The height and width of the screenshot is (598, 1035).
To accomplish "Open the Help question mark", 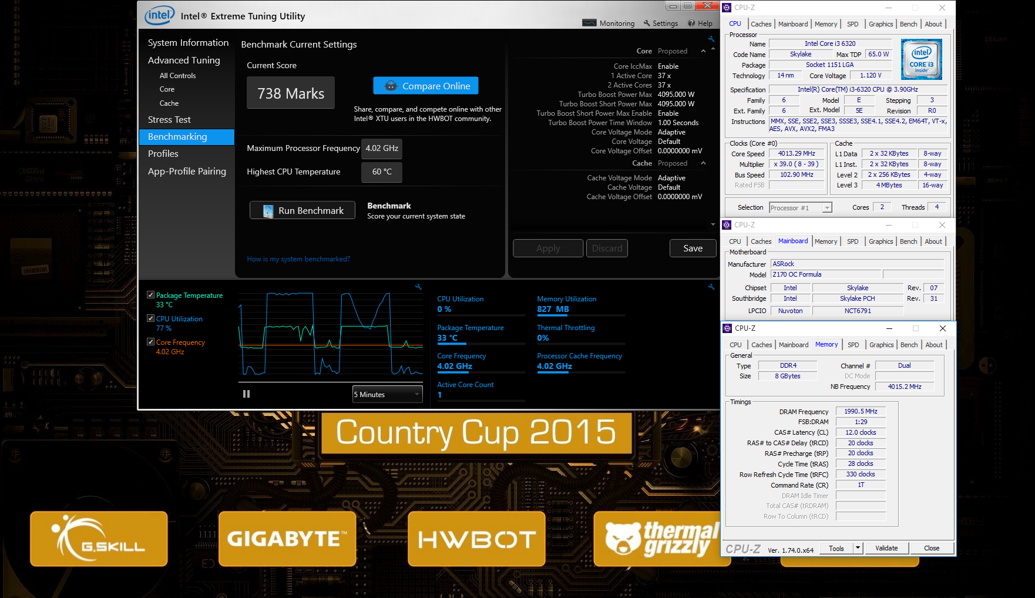I will coord(691,23).
